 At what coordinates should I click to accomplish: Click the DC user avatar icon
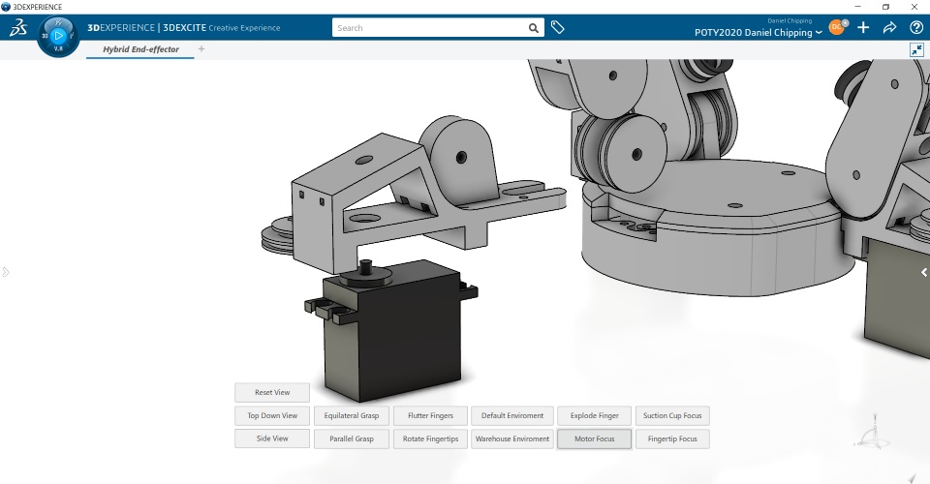pyautogui.click(x=836, y=27)
